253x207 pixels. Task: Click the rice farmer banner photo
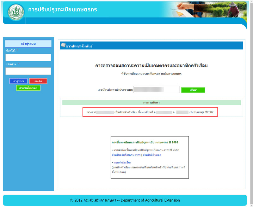tap(208, 9)
